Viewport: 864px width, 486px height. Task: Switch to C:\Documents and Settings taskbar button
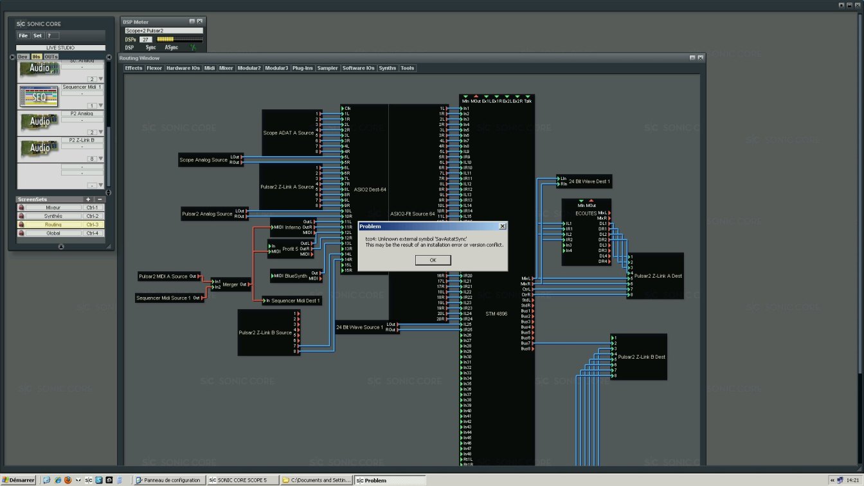coord(317,480)
